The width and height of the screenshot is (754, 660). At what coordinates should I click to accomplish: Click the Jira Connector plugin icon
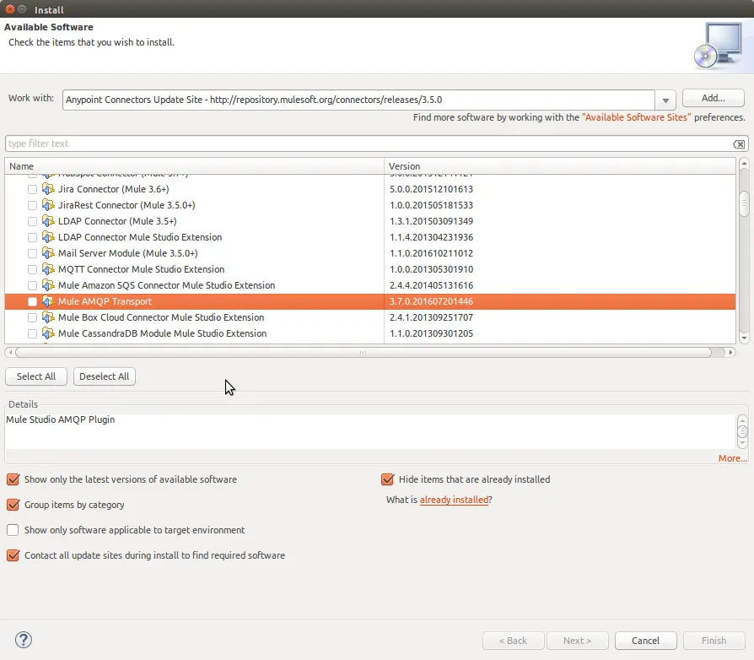pyautogui.click(x=48, y=189)
